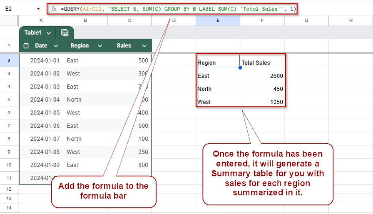Click the table summary icon beside Table1 tab
The image size is (373, 214).
coord(65,32)
